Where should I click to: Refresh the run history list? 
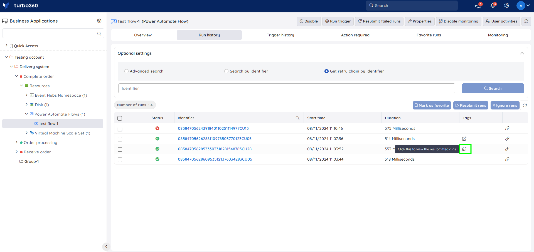[525, 105]
